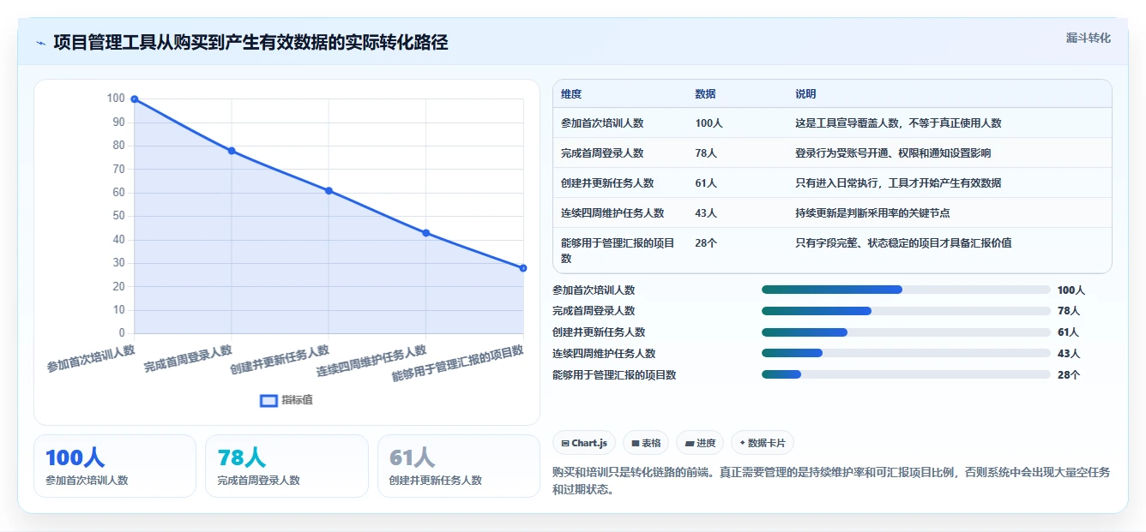1146x532 pixels.
Task: Click description 只有进入日常执行,工具才开始产生有效数据
Action: pyautogui.click(x=898, y=183)
